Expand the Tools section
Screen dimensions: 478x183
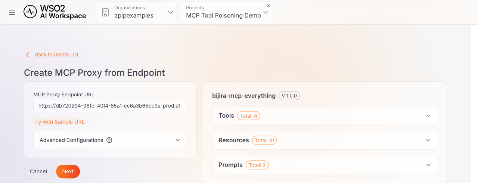tap(325, 116)
